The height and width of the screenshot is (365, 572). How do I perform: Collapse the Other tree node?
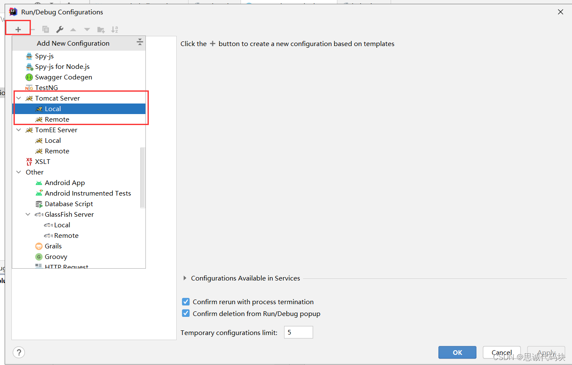[19, 172]
